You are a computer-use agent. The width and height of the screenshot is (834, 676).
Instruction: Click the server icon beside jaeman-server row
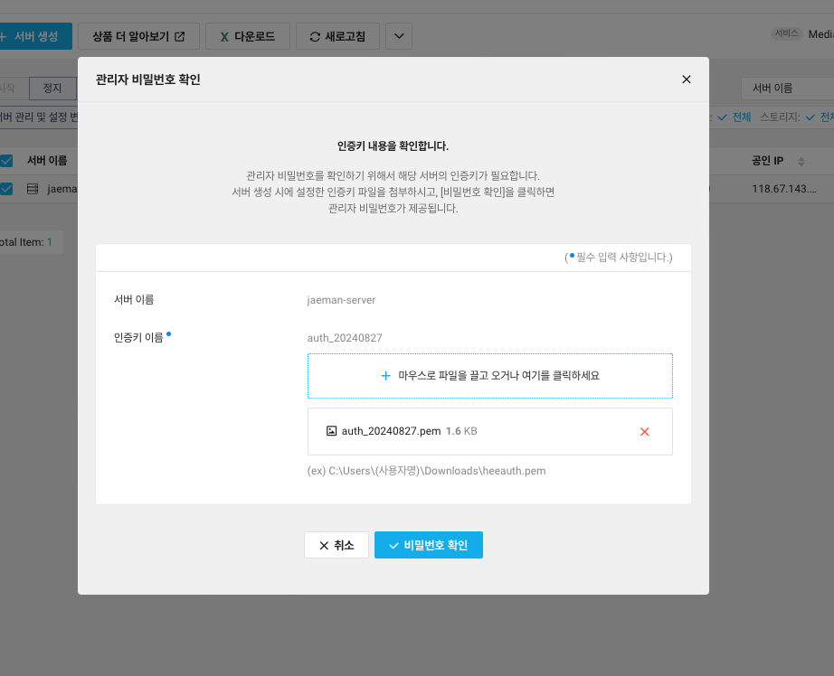[33, 189]
